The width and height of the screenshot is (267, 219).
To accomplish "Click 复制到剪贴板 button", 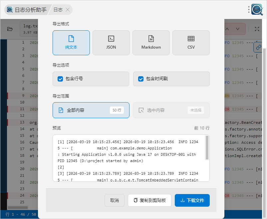I will (149, 200).
